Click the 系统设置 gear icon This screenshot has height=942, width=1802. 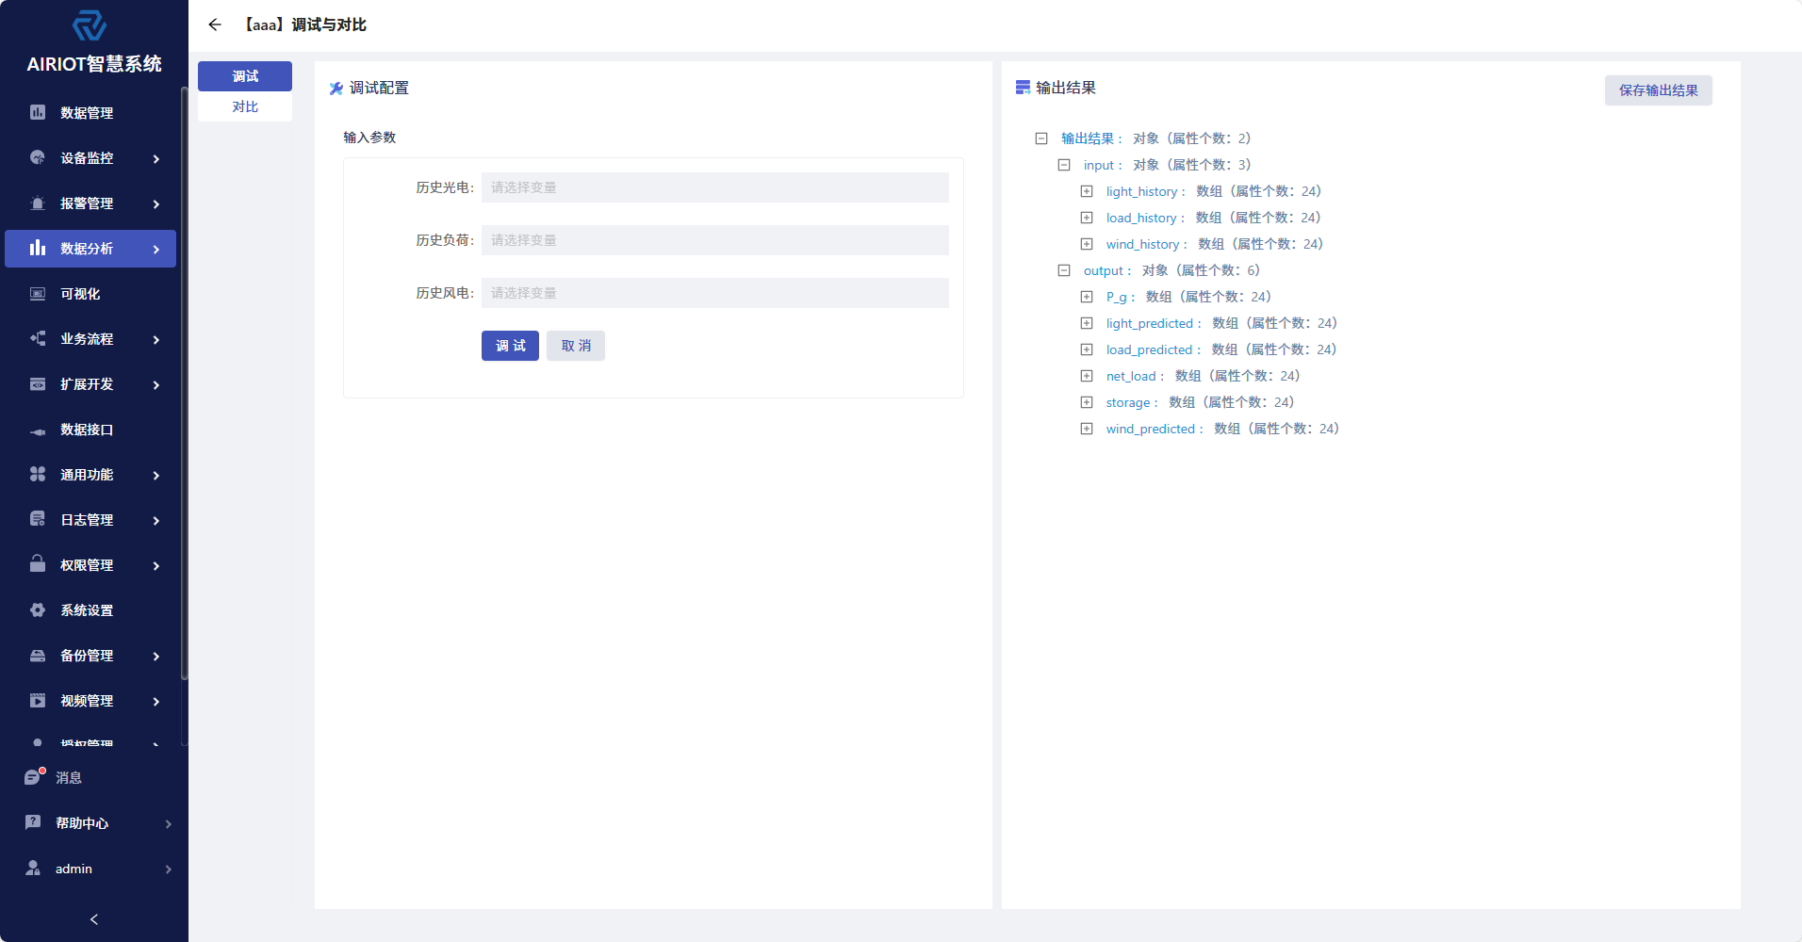[38, 610]
